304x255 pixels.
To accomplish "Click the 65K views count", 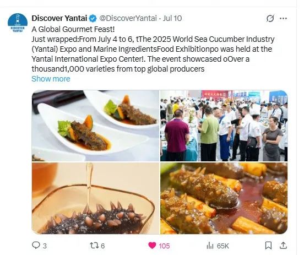I will (223, 246).
